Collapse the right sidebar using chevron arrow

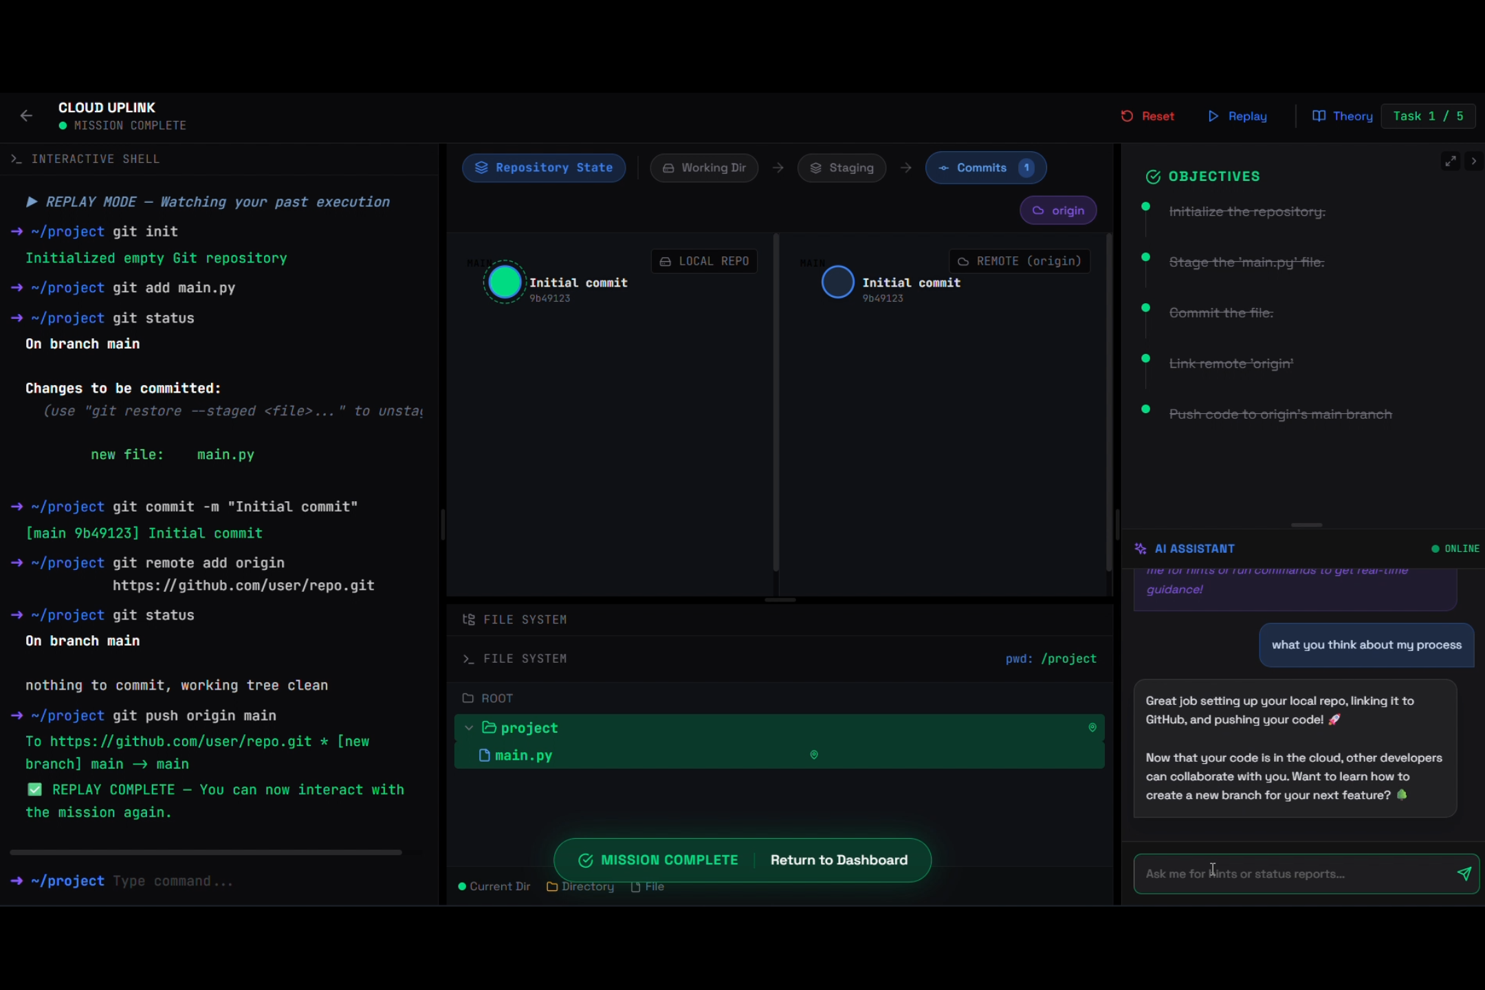tap(1473, 161)
